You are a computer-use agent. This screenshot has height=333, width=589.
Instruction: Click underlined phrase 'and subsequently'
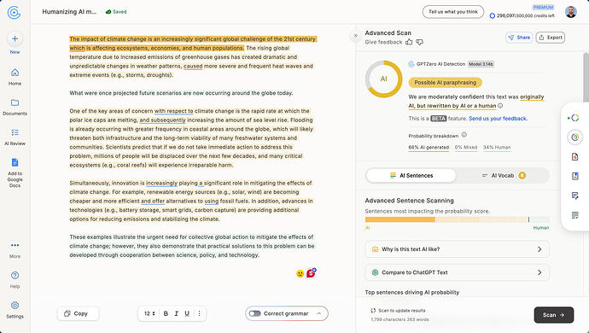coord(163,120)
